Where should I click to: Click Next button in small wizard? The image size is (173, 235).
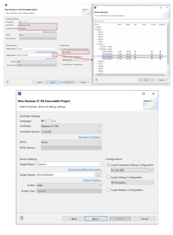point(53,82)
